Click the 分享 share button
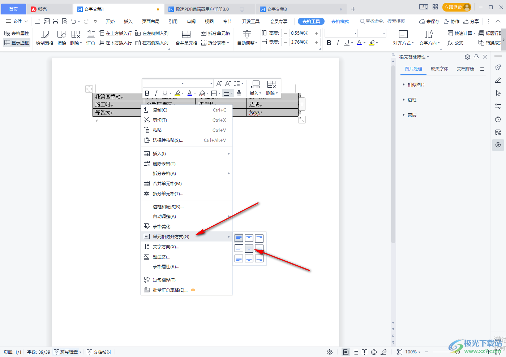The image size is (506, 357). pos(471,21)
